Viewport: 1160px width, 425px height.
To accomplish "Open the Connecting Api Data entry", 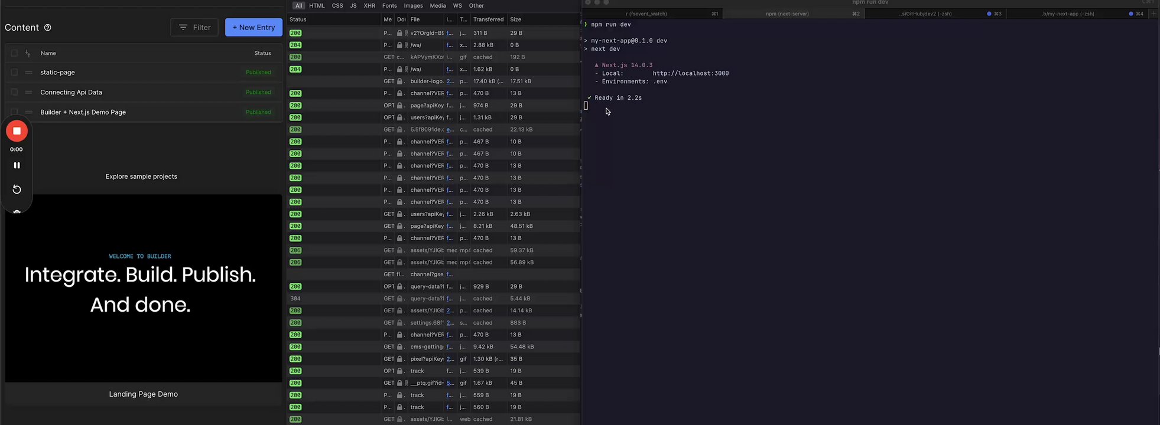I will pos(71,92).
